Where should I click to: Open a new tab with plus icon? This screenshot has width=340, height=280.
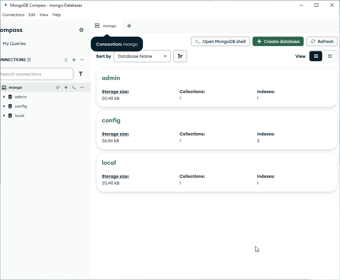click(x=129, y=26)
